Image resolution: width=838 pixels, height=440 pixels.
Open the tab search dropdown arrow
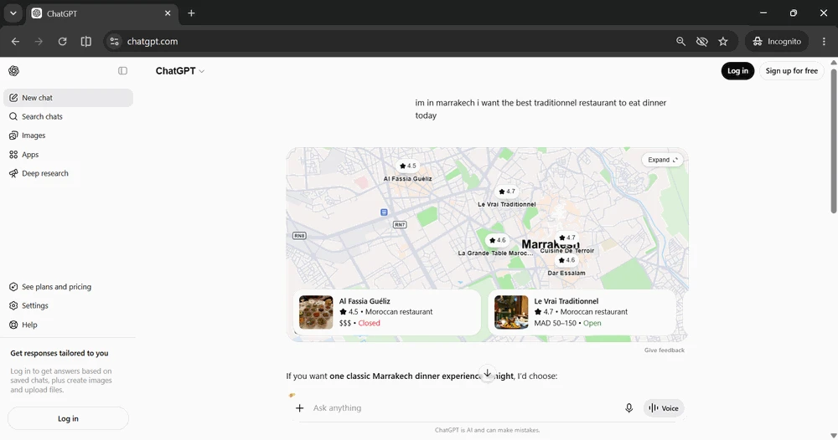[x=13, y=13]
